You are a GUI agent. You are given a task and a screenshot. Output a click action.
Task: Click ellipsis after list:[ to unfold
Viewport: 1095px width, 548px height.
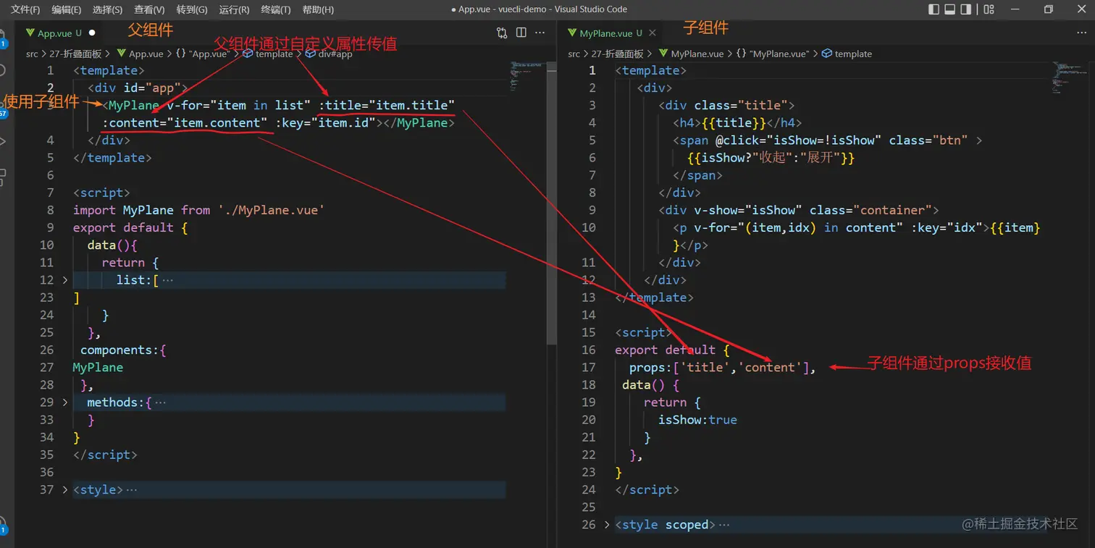[168, 280]
